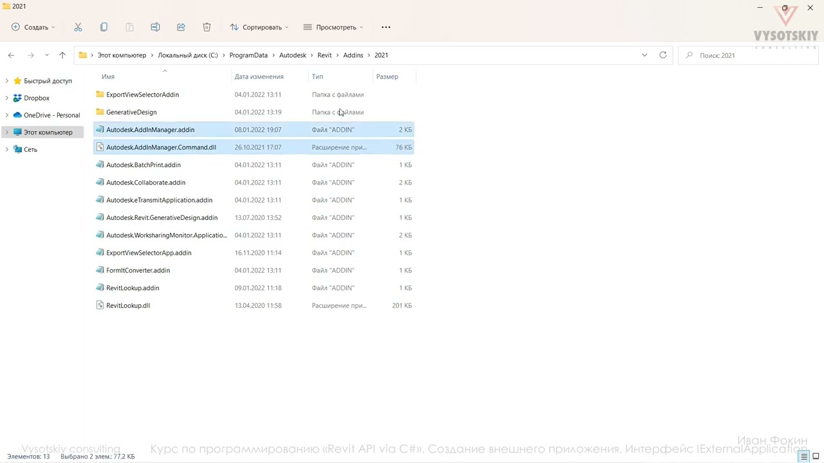
Task: Select Autodesk.WorksharingMonitor.Application file name
Action: tap(167, 235)
